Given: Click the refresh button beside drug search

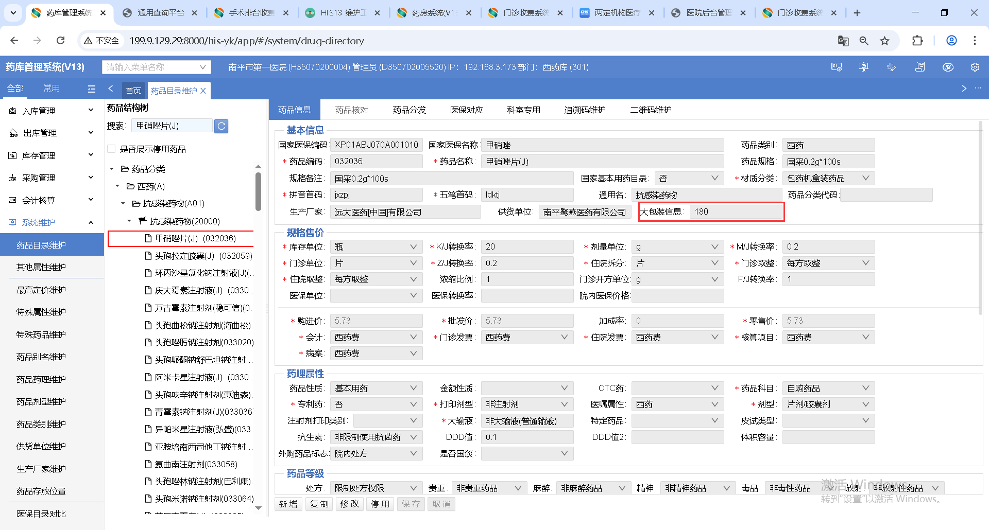Looking at the screenshot, I should coord(221,126).
